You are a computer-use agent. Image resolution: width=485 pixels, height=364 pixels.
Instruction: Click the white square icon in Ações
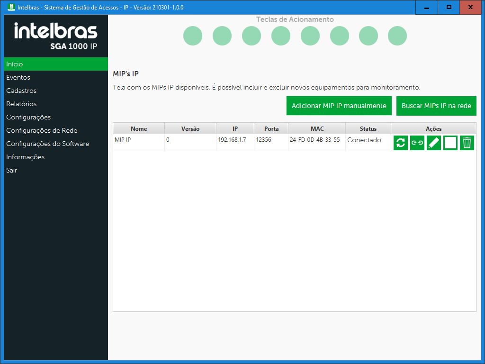pos(450,143)
